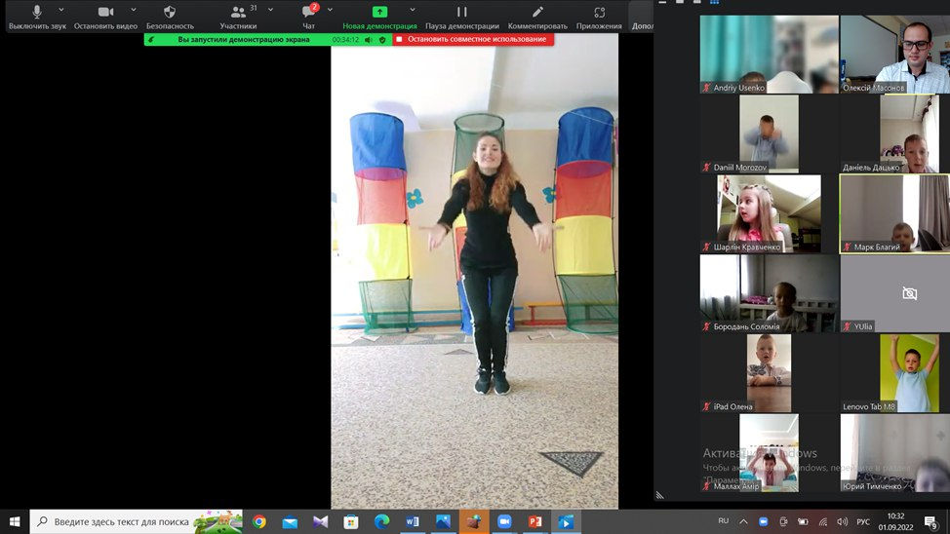Click muted mic icon on Шарлін Кравченко

tap(706, 247)
